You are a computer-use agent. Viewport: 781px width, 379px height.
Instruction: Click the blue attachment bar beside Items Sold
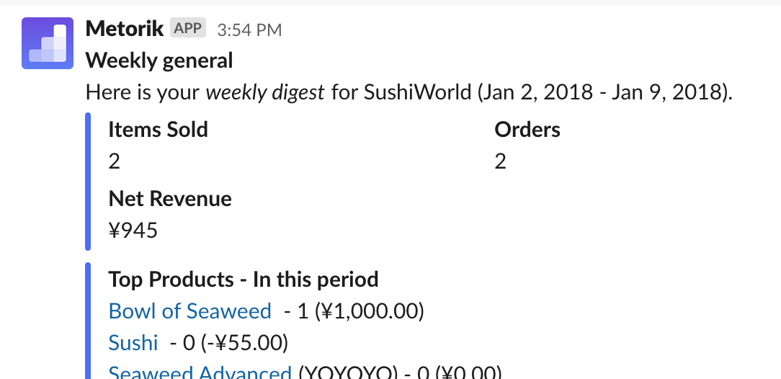click(88, 182)
